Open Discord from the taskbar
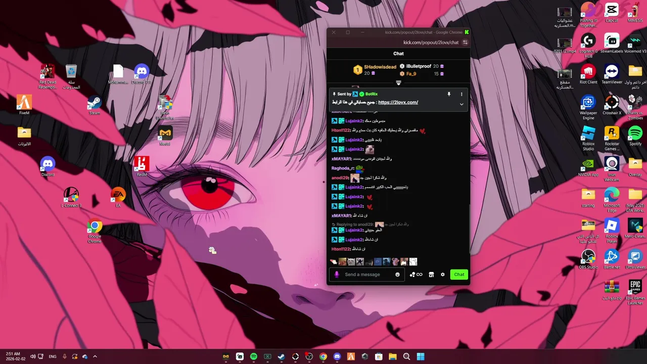The image size is (647, 364). click(337, 356)
